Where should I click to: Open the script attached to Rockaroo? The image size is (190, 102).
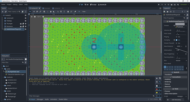click(x=23, y=26)
